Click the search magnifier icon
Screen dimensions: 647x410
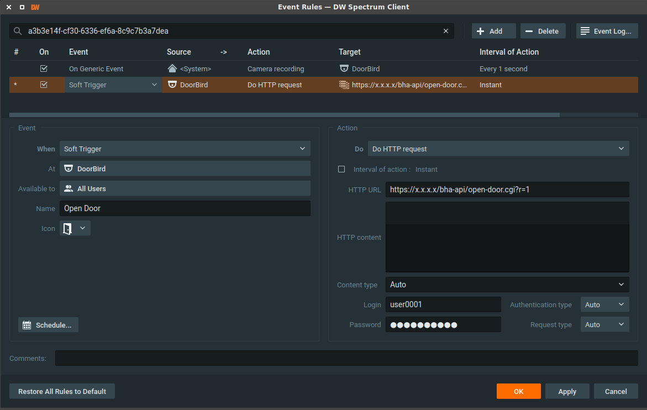17,31
